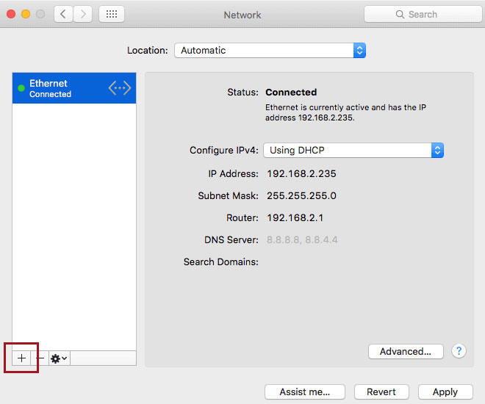Close the Network window with red button
The image size is (485, 404).
point(10,14)
